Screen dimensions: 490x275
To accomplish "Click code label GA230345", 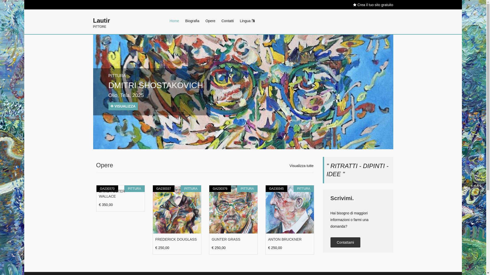I will (276, 189).
